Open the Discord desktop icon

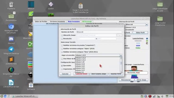11,39
